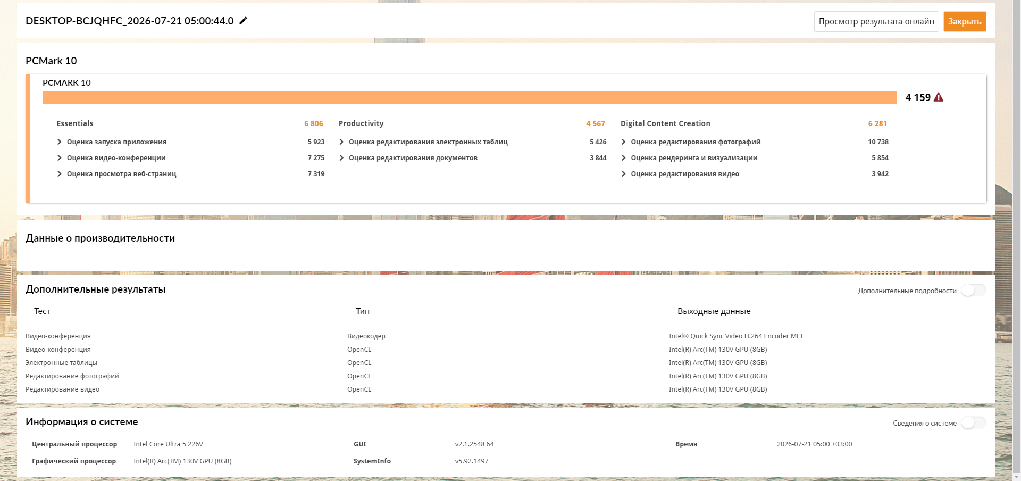Screen dimensions: 1021x481
Task: Click the red warning triangle beside score 4 159
Action: coord(939,97)
